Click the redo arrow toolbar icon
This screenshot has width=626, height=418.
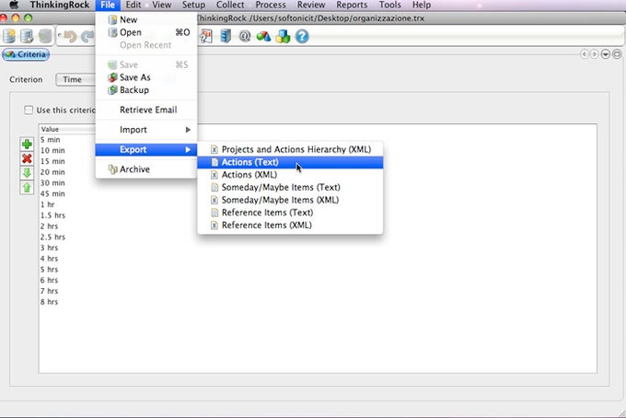click(x=87, y=37)
